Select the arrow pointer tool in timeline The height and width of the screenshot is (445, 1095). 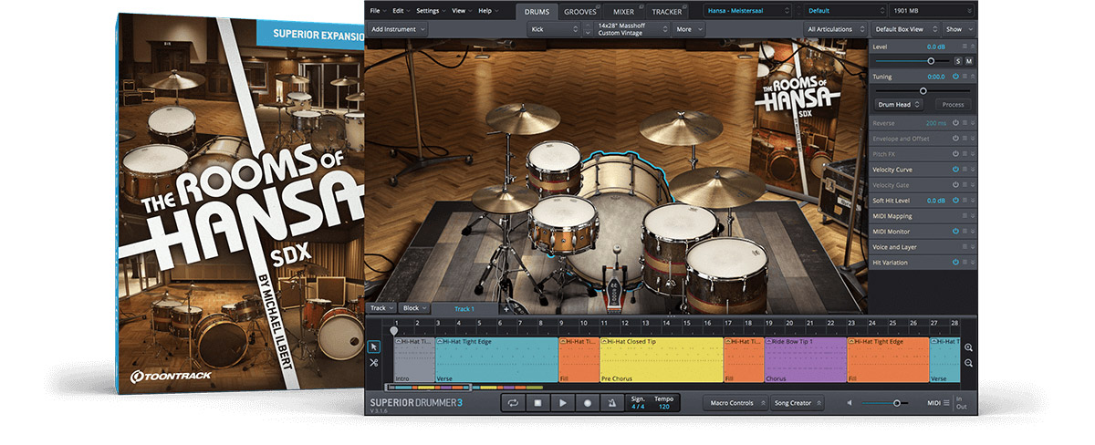click(373, 347)
